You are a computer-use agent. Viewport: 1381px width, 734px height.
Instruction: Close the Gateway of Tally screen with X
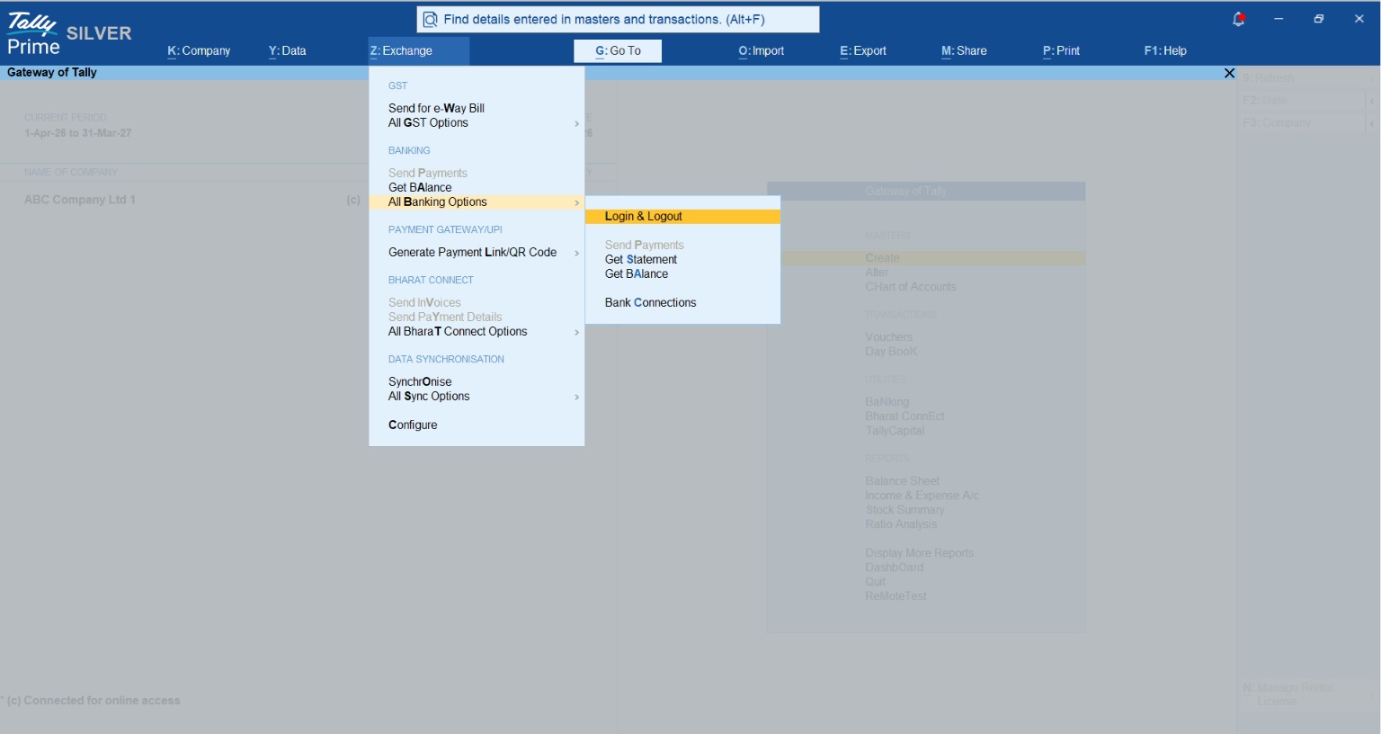(1229, 73)
